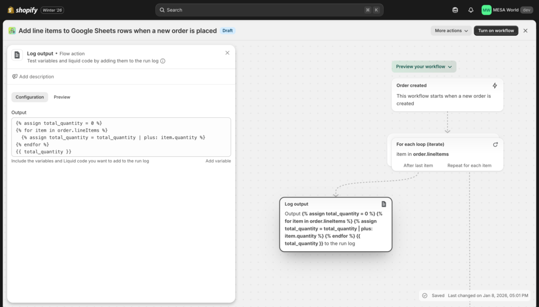Click the Last changed timestamp text
The height and width of the screenshot is (307, 539).
coord(488,295)
